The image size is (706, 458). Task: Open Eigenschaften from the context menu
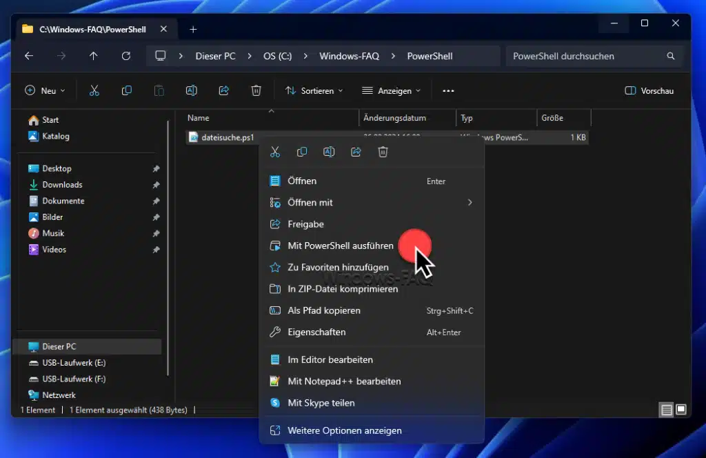[372, 332]
